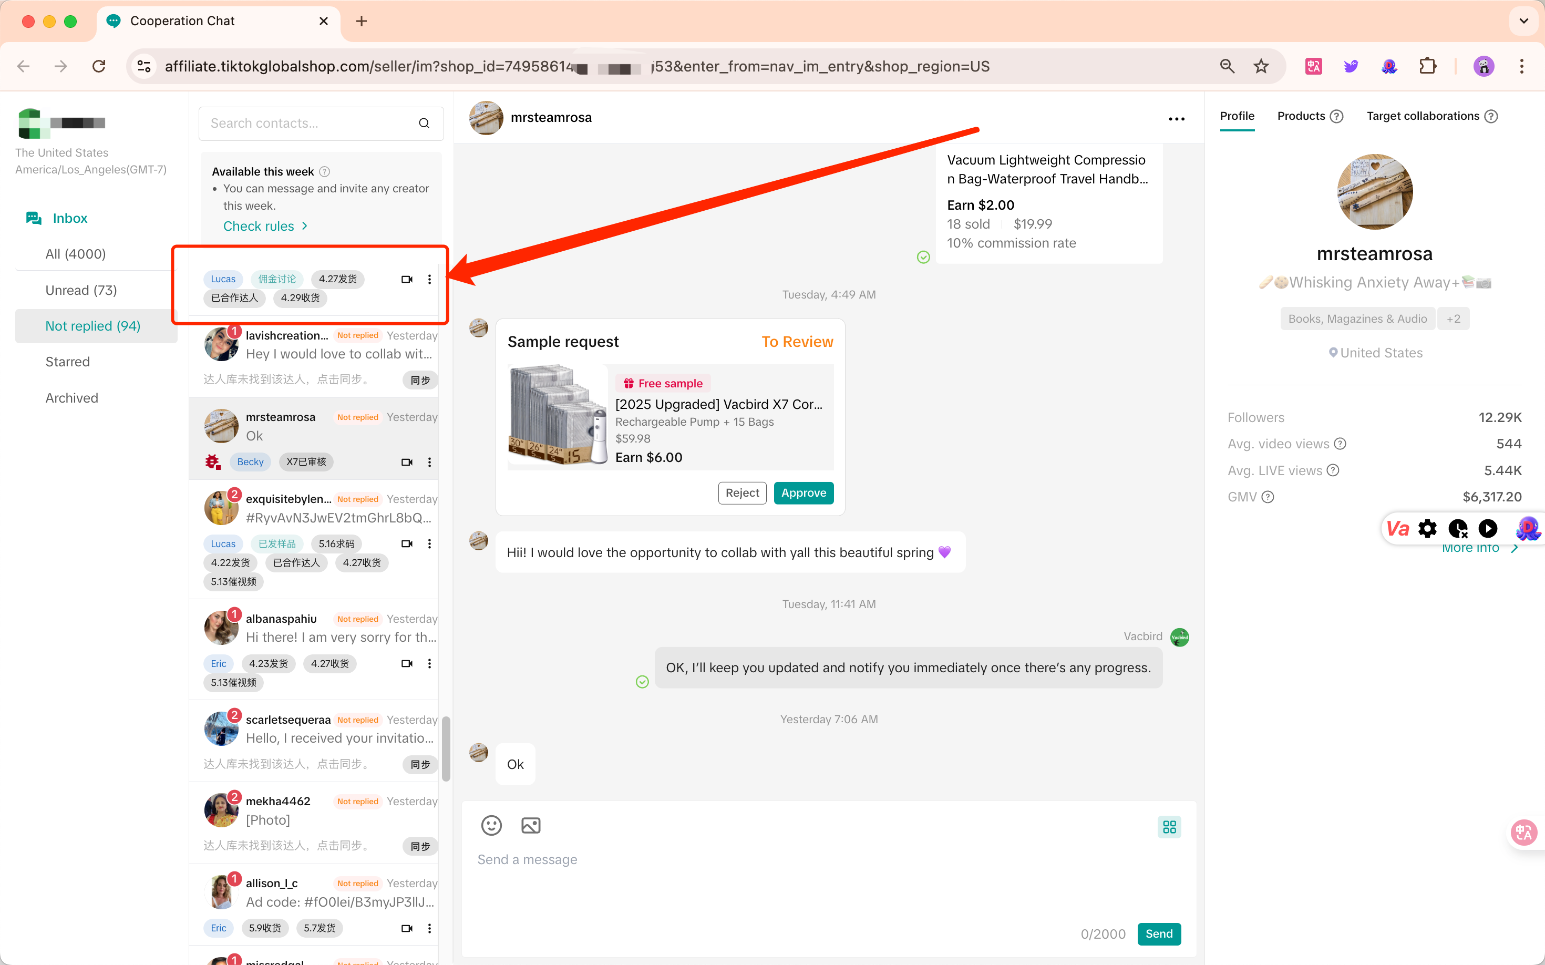The image size is (1545, 965).
Task: Expand More info chevron in profile panel
Action: (x=1516, y=548)
